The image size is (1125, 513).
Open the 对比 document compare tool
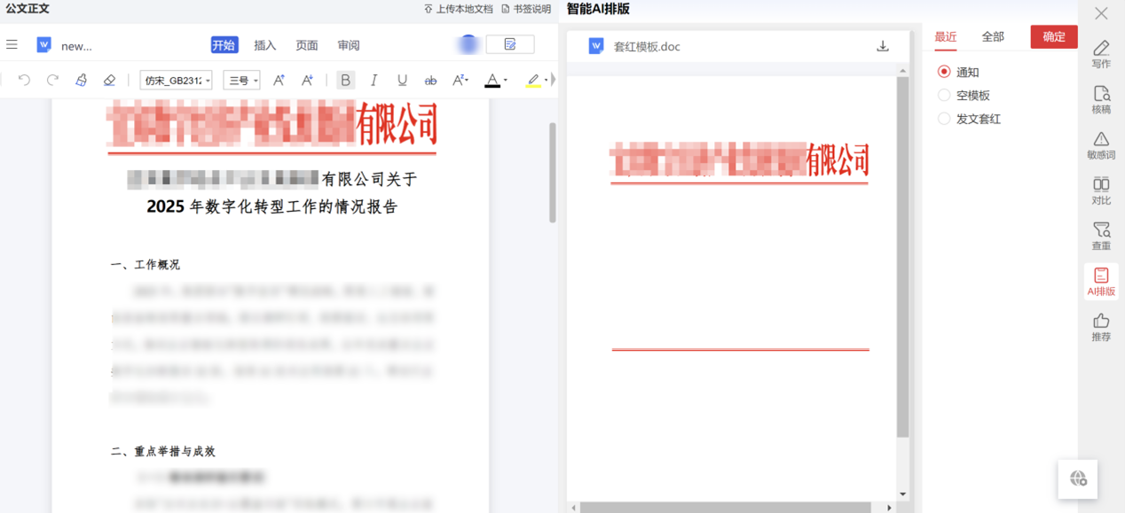[1101, 190]
